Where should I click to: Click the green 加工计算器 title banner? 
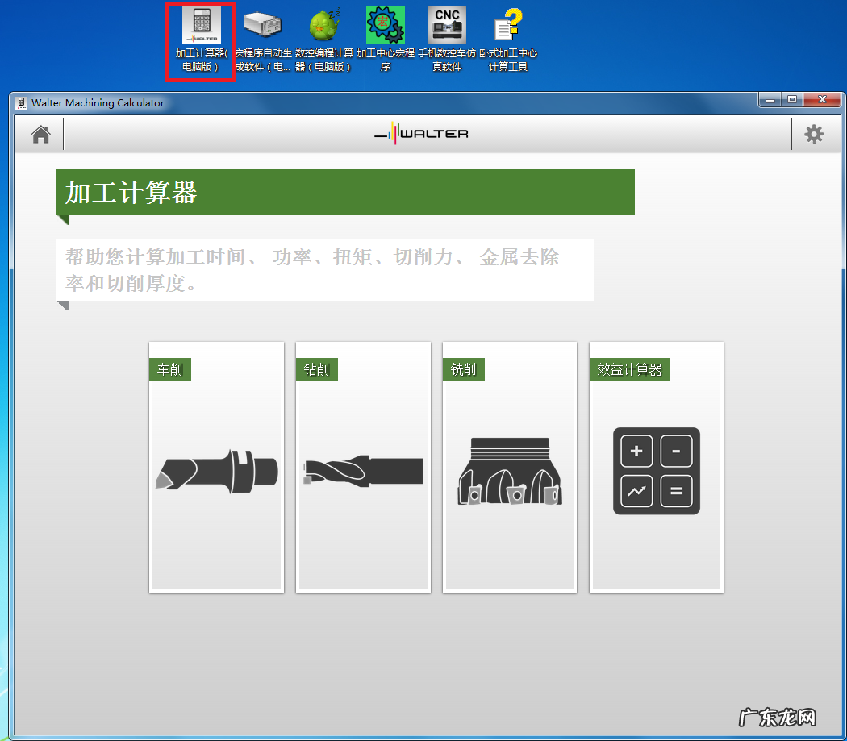(345, 192)
